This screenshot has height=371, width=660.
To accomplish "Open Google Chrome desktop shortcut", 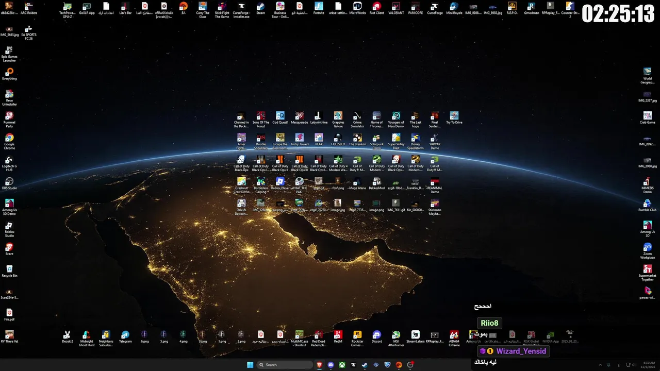I will click(x=9, y=142).
